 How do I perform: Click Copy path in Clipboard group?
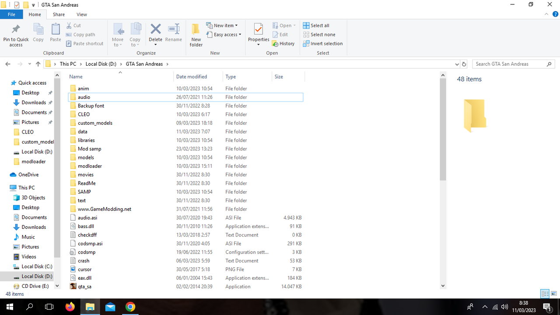80,35
